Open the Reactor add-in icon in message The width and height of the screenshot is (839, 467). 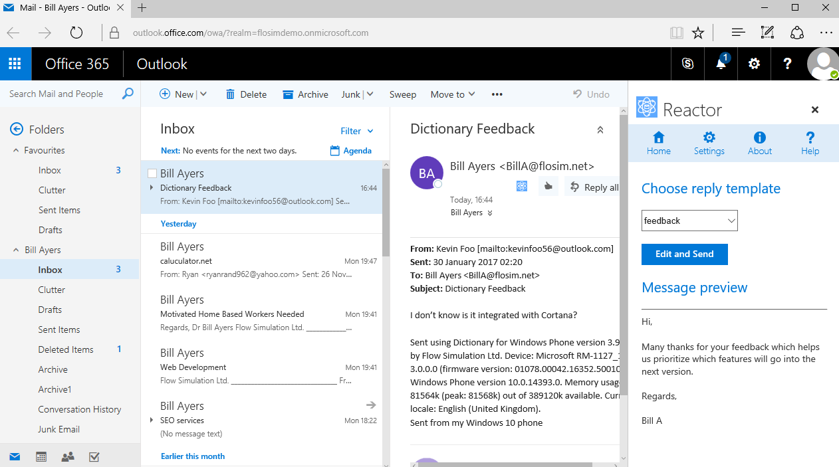(x=522, y=187)
